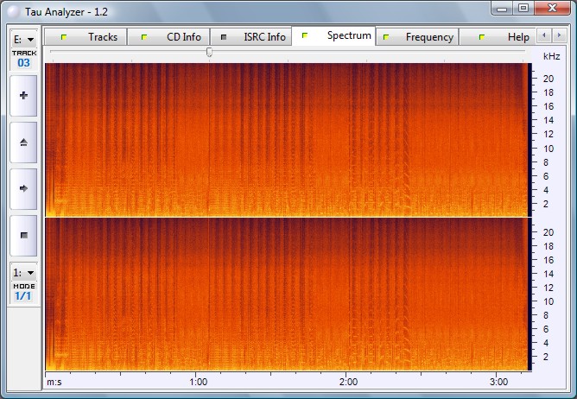Click the lower channel spectrogram display

tap(285, 294)
